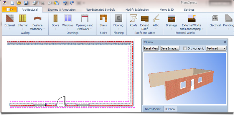This screenshot has width=234, height=115.
Task: Open the Textured render mode dropdown
Action: [x=216, y=48]
